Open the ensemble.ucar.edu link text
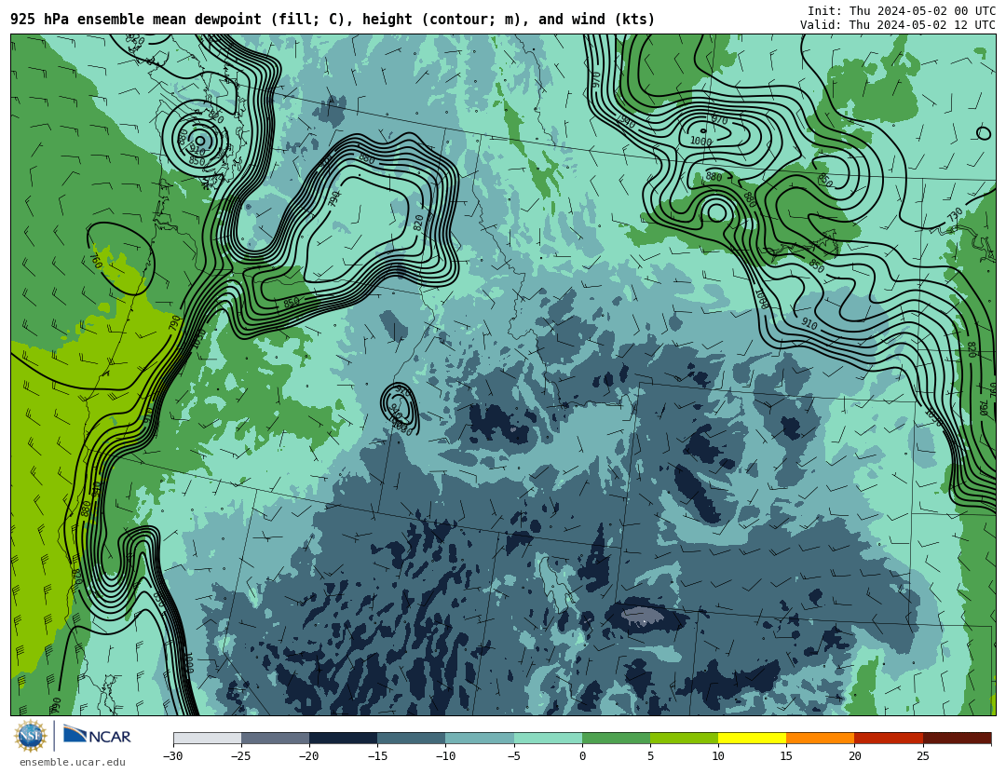 73,763
